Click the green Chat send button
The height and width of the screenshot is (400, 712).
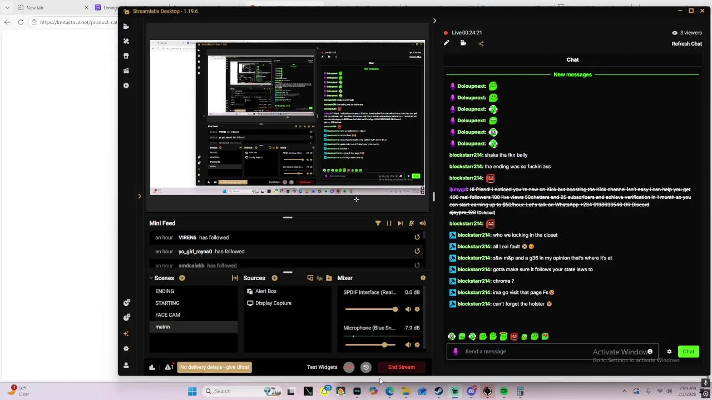pos(689,352)
